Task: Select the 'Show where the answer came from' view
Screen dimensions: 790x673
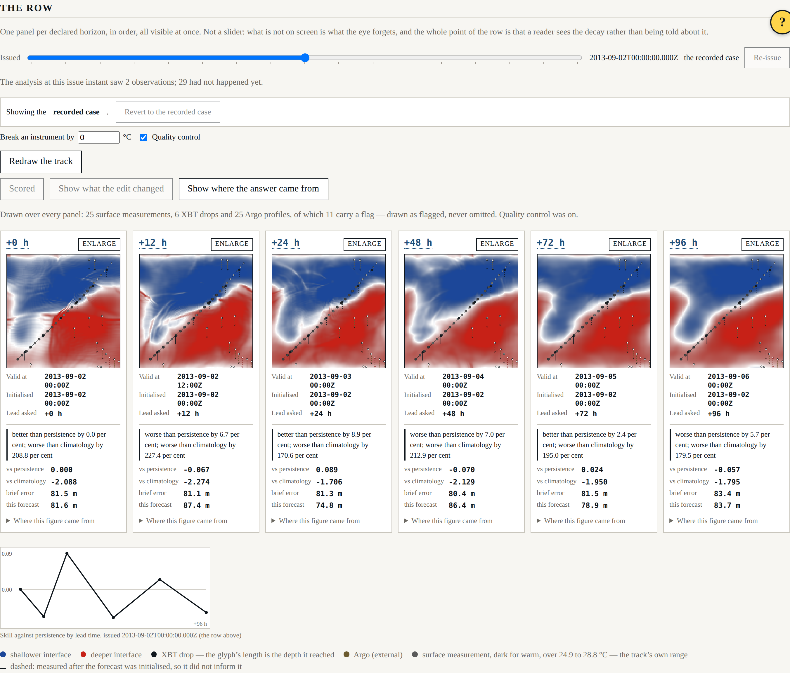Action: coord(253,189)
